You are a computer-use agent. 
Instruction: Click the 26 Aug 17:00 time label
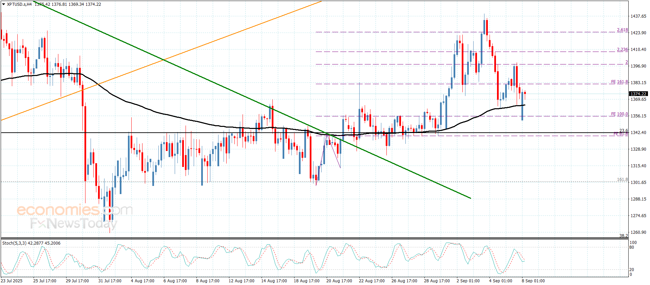pyautogui.click(x=404, y=281)
